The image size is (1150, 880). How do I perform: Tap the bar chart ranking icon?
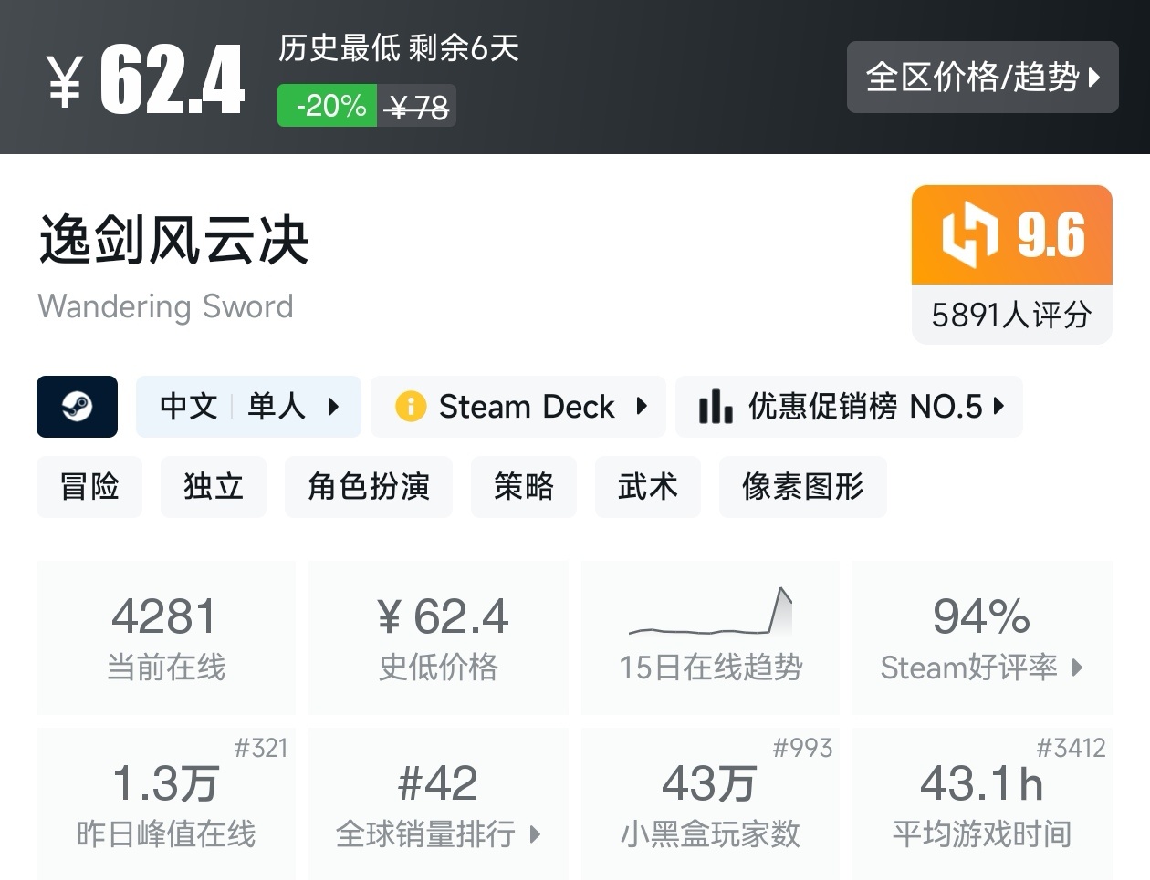click(x=716, y=407)
